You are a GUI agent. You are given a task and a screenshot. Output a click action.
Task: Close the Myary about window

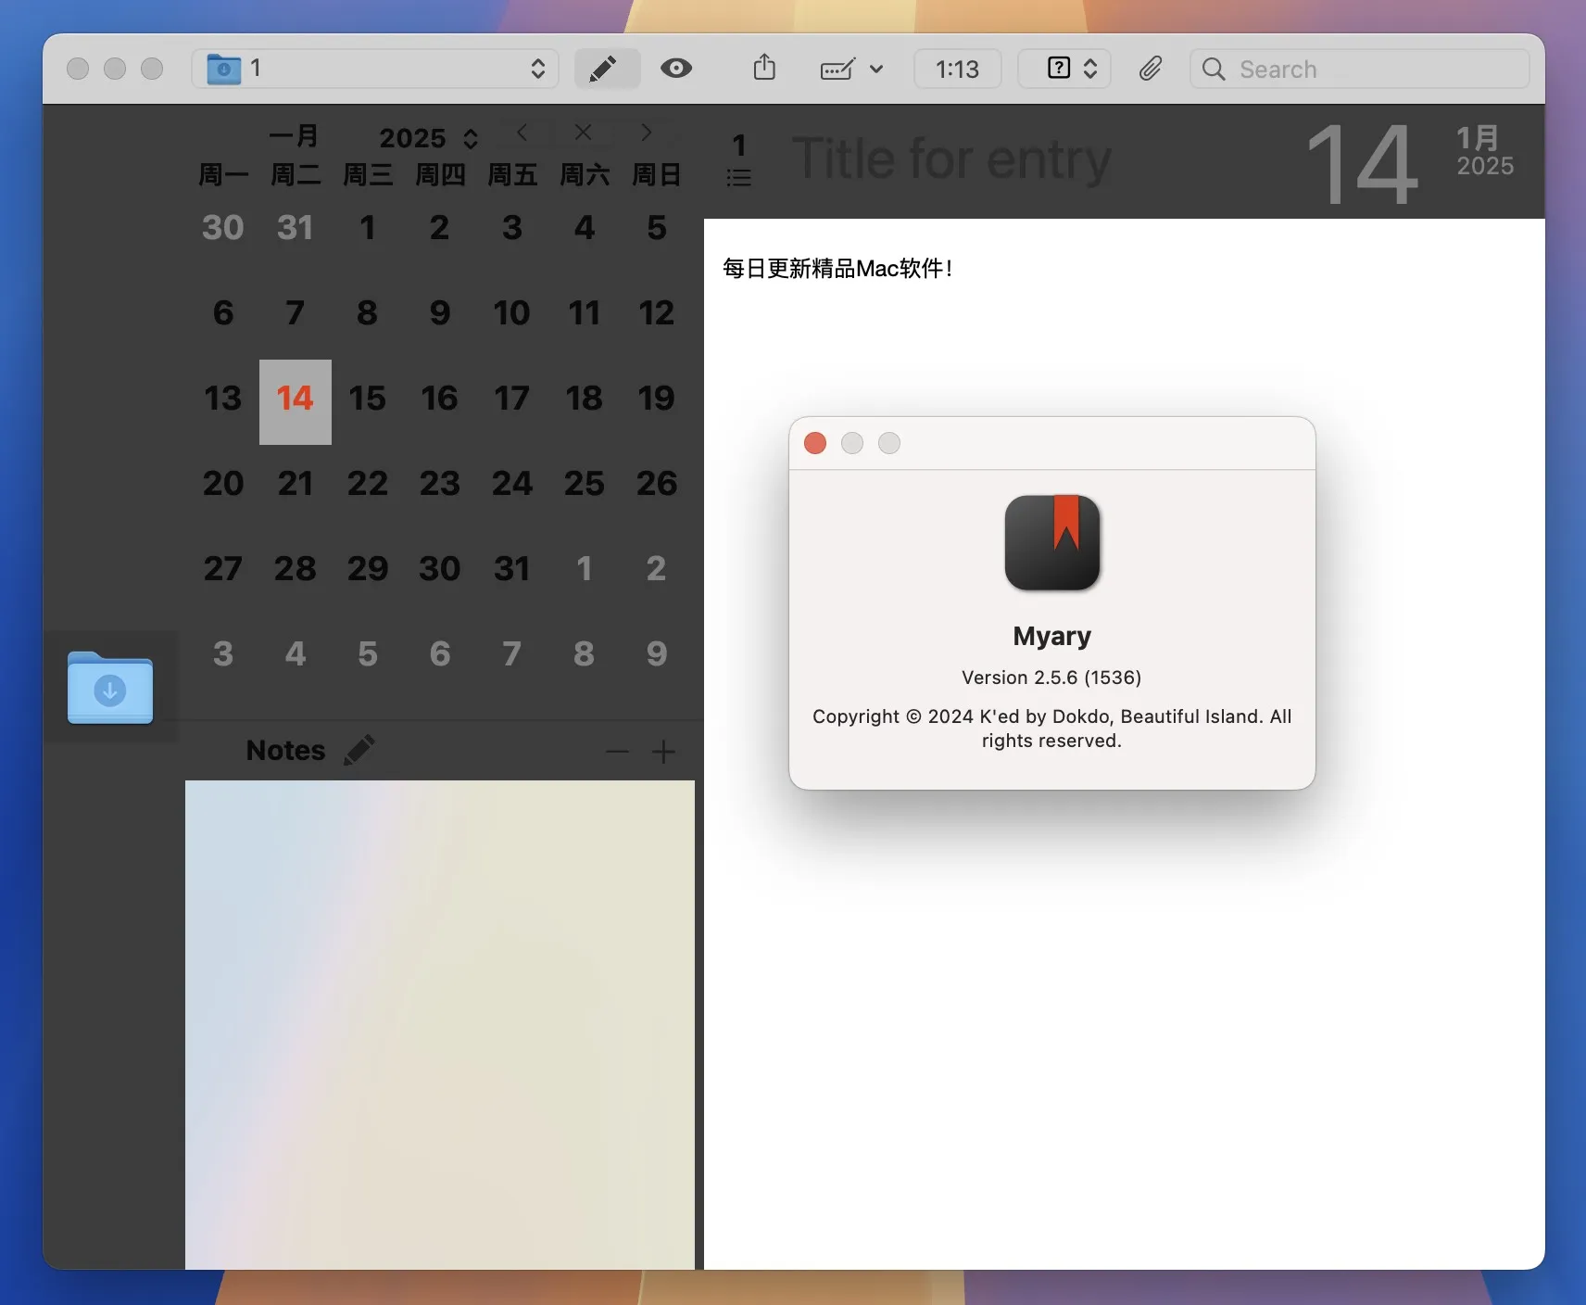coord(815,443)
